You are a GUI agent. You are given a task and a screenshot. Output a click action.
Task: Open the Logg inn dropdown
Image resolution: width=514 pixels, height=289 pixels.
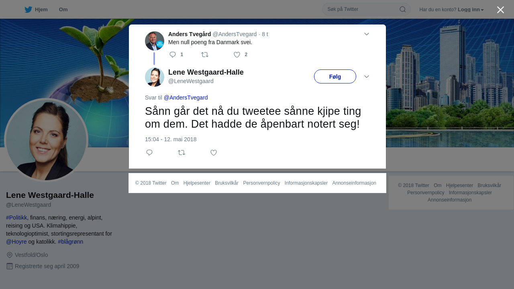[471, 10]
